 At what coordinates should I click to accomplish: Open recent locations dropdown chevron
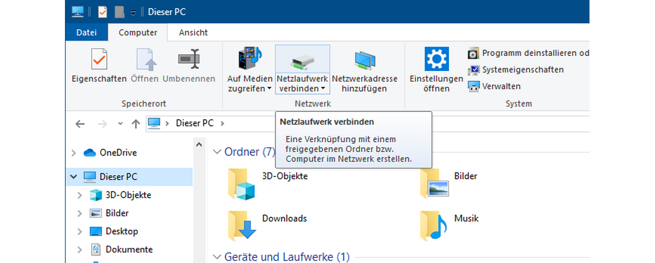(120, 124)
